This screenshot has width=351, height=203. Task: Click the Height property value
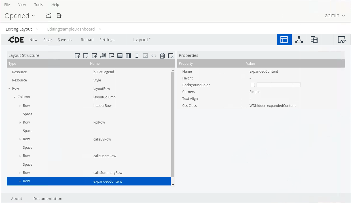point(250,78)
